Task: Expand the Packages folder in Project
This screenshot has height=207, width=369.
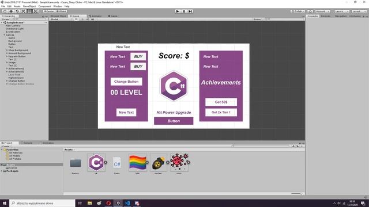Action: click(2, 171)
